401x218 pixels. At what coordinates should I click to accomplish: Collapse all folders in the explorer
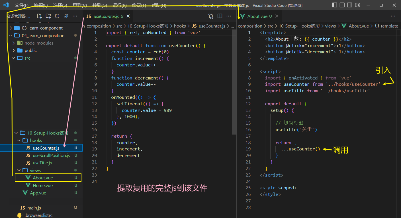coord(66,16)
